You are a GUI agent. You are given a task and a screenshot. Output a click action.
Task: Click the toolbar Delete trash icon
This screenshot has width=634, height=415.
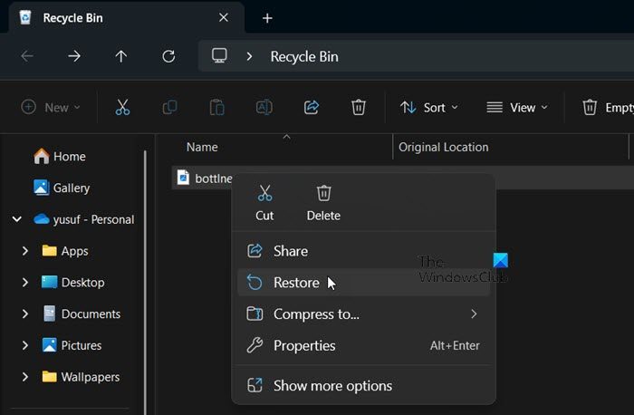pyautogui.click(x=359, y=107)
